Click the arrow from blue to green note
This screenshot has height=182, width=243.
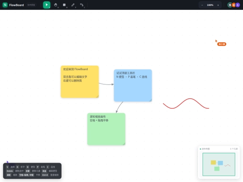point(119,107)
